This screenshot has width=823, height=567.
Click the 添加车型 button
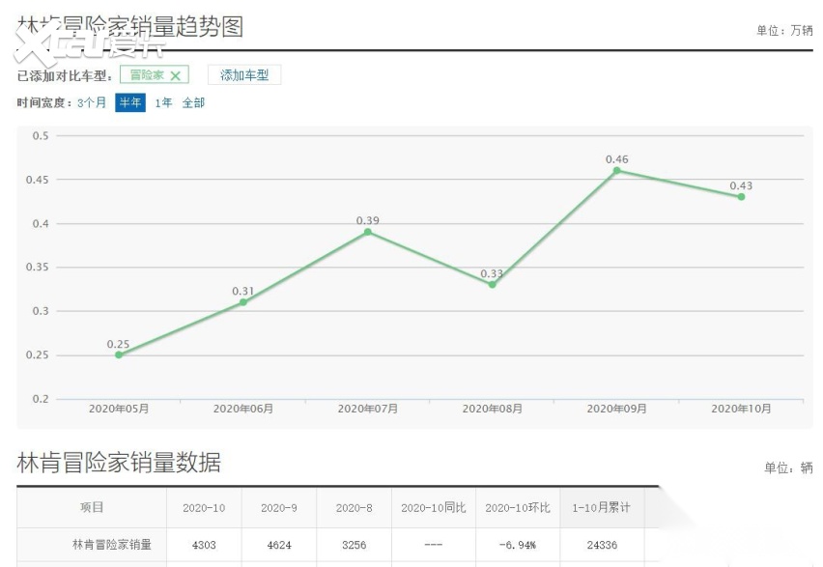pos(244,75)
